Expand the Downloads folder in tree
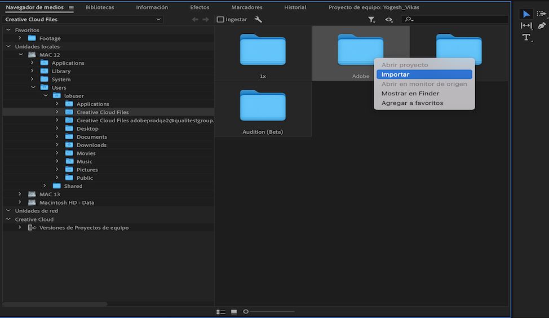The image size is (549, 318). click(57, 145)
